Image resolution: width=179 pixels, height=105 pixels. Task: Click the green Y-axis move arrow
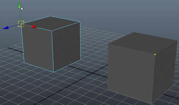click(x=19, y=3)
